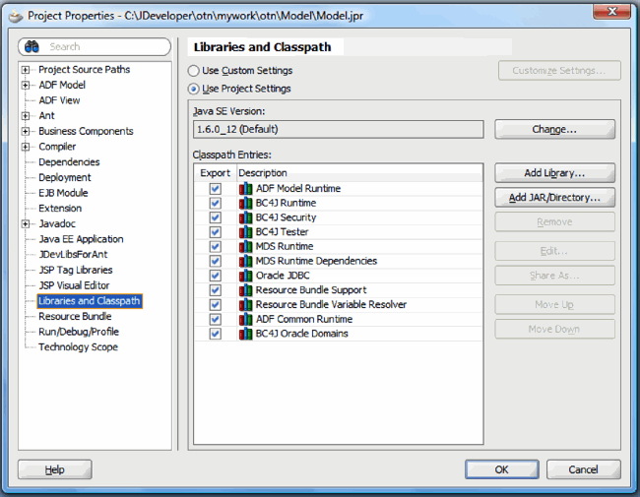This screenshot has height=497, width=640.
Task: Click the Description column header
Action: coord(359,173)
